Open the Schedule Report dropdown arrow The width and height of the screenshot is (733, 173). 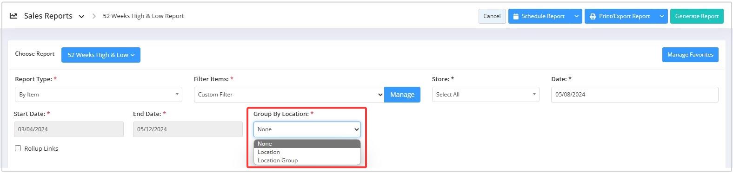pyautogui.click(x=577, y=16)
